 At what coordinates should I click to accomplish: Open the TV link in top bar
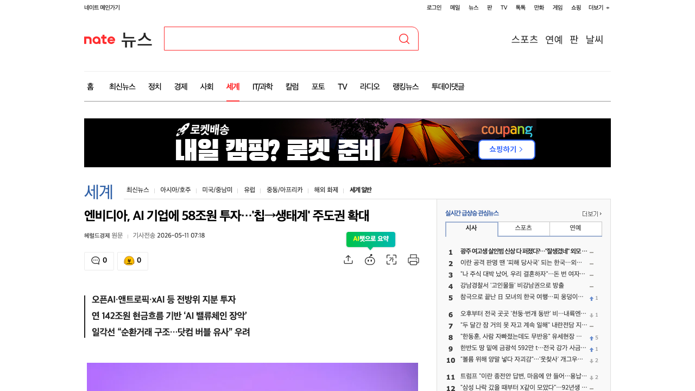click(504, 8)
